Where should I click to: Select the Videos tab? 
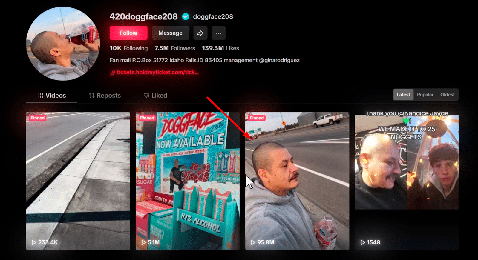click(52, 96)
